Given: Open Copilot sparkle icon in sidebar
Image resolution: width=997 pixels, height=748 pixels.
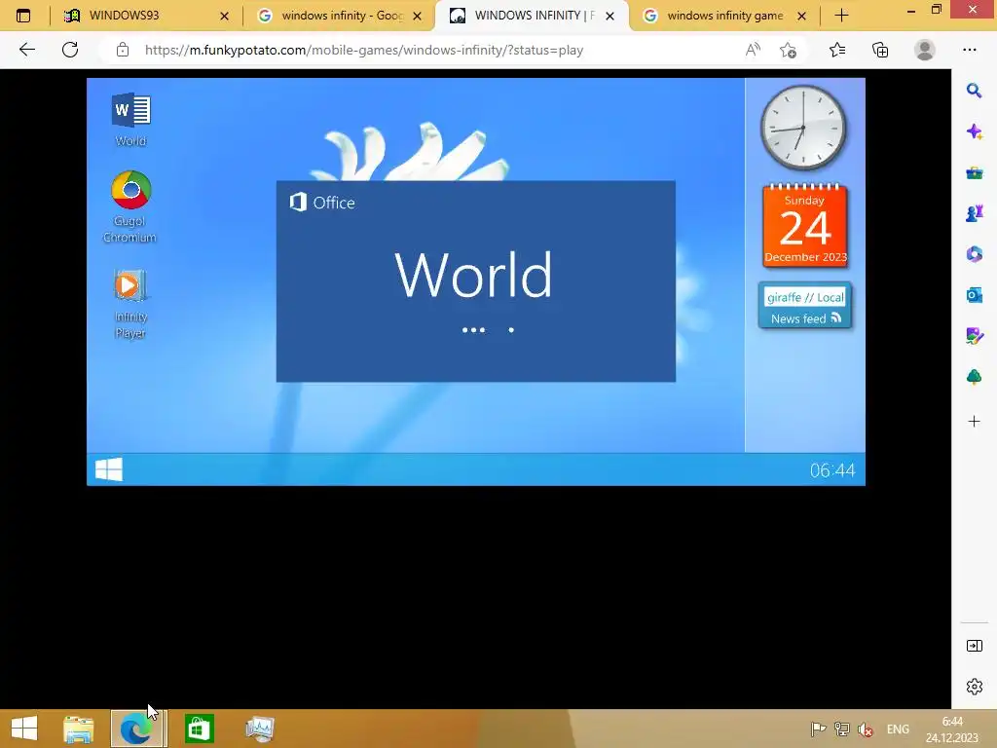Looking at the screenshot, I should pyautogui.click(x=974, y=131).
